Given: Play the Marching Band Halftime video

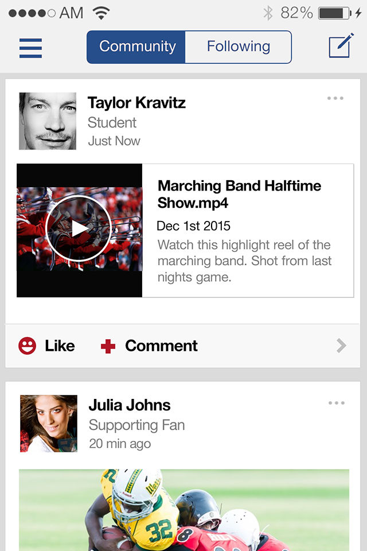Looking at the screenshot, I should (79, 228).
